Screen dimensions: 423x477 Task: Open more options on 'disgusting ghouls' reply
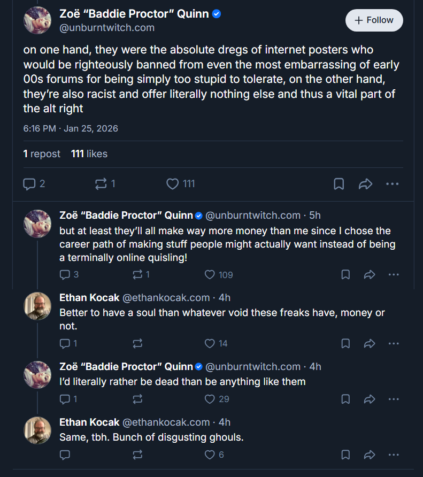click(394, 455)
